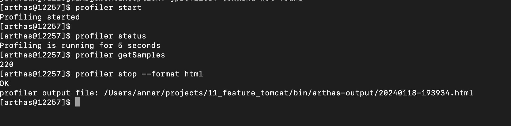Screen dimensions: 511x126
Task: Click the "profiler stop" command text
Action: pyautogui.click(x=106, y=74)
